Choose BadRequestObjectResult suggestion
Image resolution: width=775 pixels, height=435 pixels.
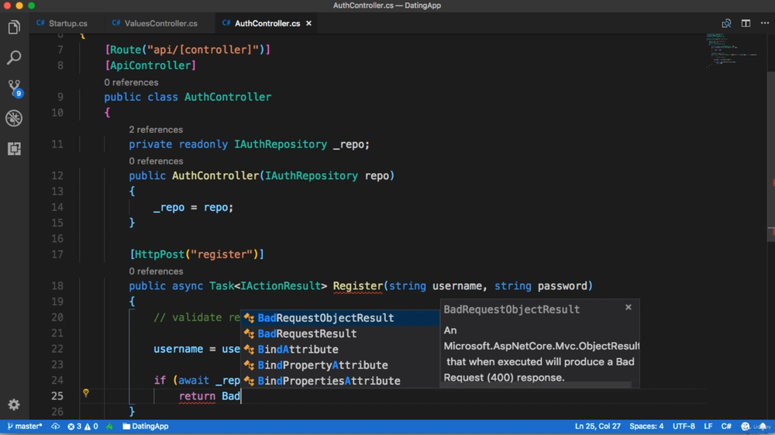[340, 318]
